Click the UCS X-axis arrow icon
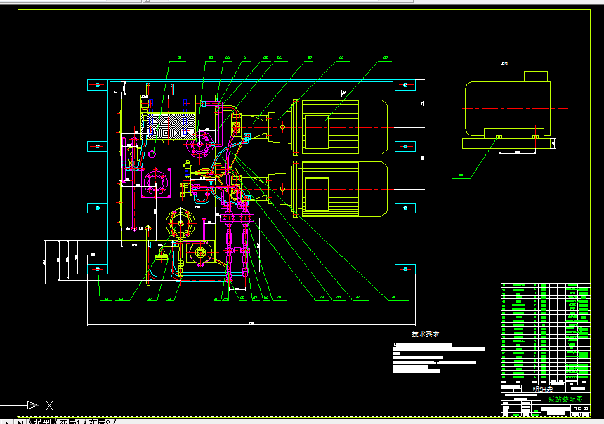 point(32,405)
